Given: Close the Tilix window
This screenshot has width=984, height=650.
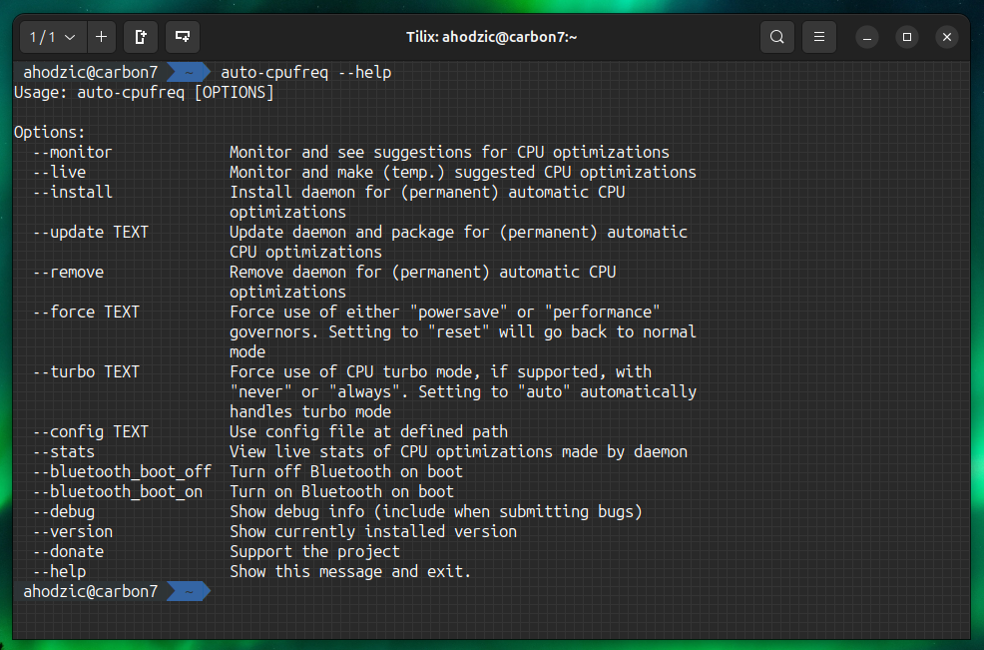Looking at the screenshot, I should 947,37.
